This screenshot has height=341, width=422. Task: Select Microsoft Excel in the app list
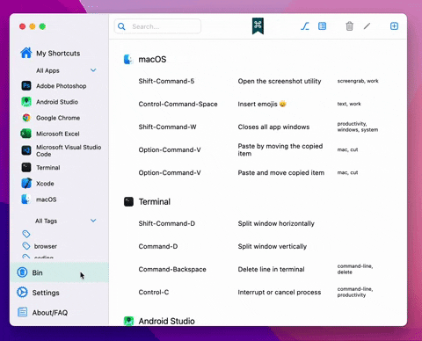coord(58,134)
